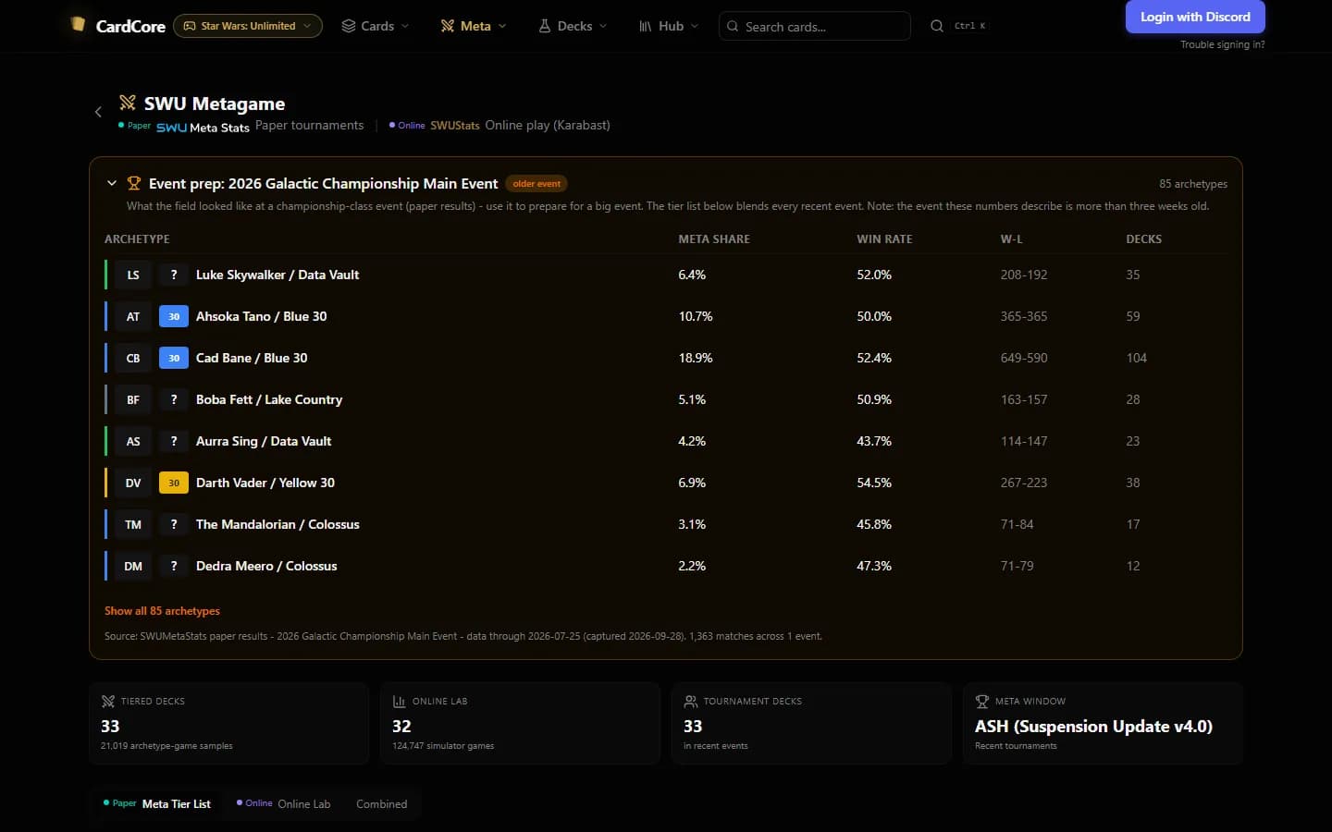The width and height of the screenshot is (1332, 832).
Task: Click the Dedra Meero / Colossus name
Action: (266, 566)
